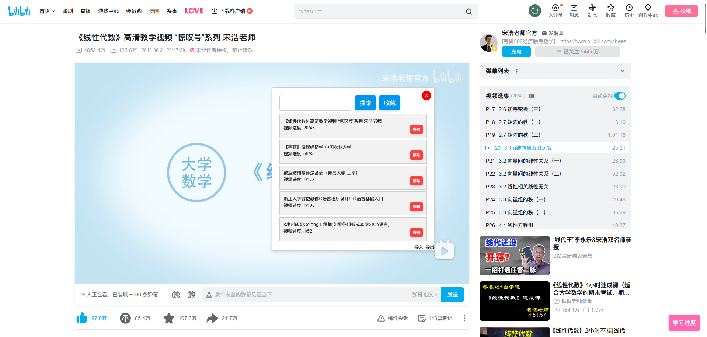Image resolution: width=707 pixels, height=337 pixels.
Task: Open 线代还没开窍 video thumbnail
Action: (x=515, y=256)
